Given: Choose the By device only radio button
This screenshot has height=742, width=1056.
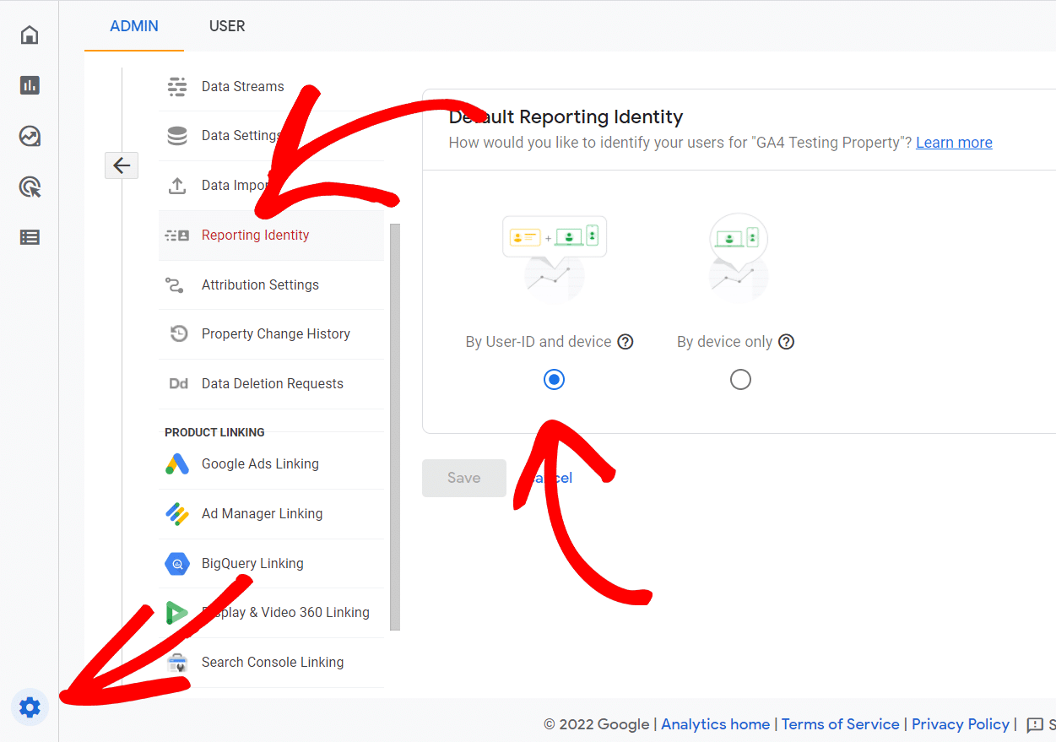Looking at the screenshot, I should (x=740, y=379).
